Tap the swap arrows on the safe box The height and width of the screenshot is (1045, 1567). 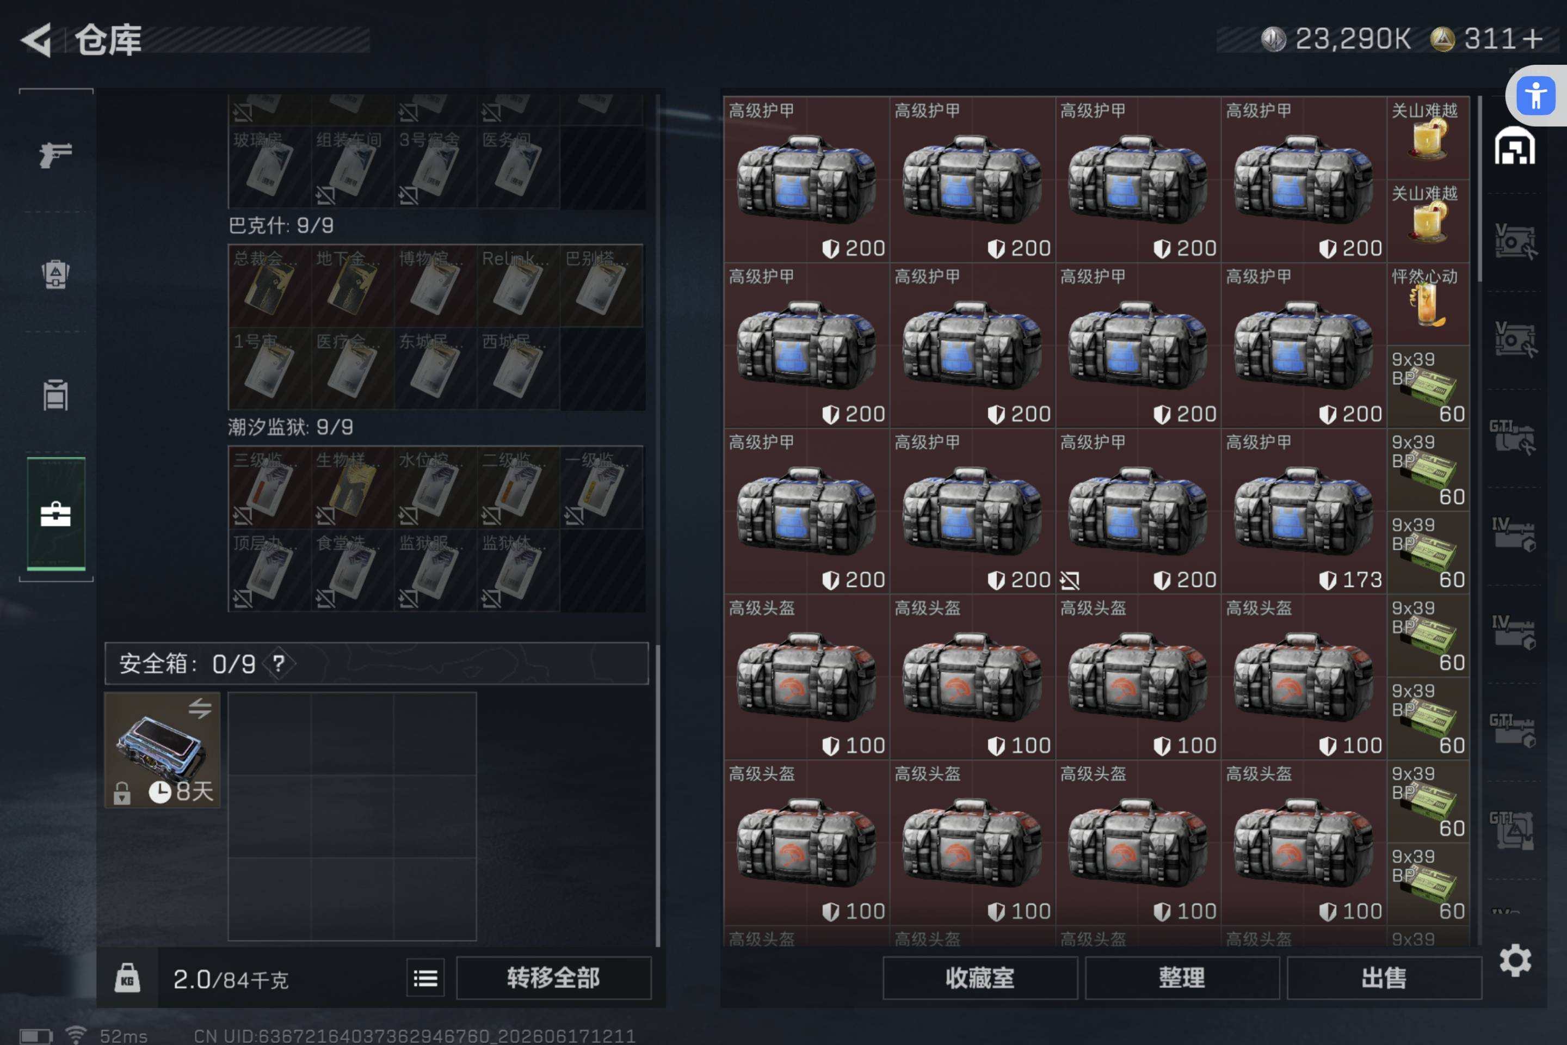pos(200,708)
